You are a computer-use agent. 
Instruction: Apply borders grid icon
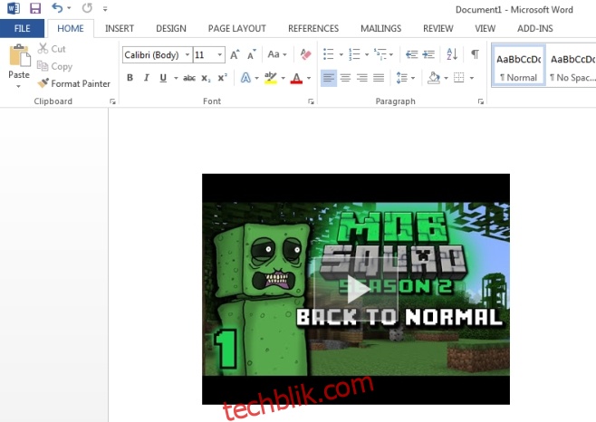pyautogui.click(x=459, y=78)
